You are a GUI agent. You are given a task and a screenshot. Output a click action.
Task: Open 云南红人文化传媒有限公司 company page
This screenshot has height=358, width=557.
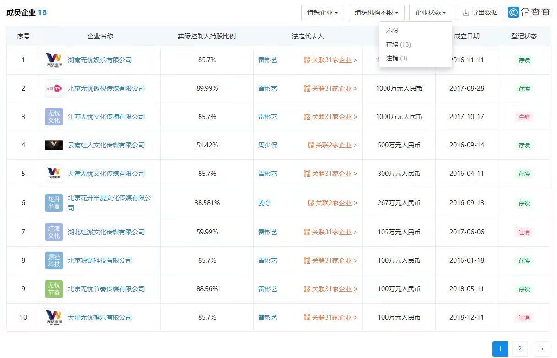tap(106, 145)
